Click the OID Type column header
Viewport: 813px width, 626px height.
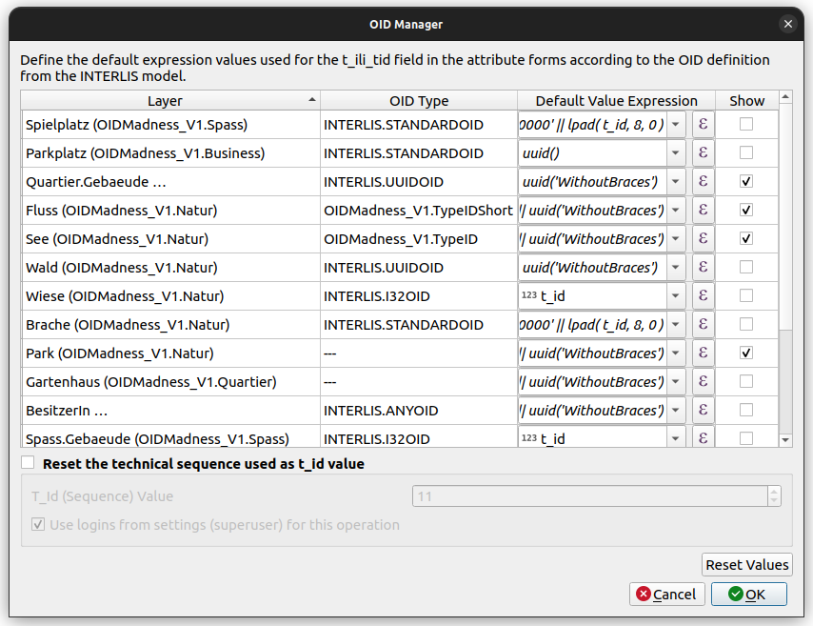[x=419, y=101]
